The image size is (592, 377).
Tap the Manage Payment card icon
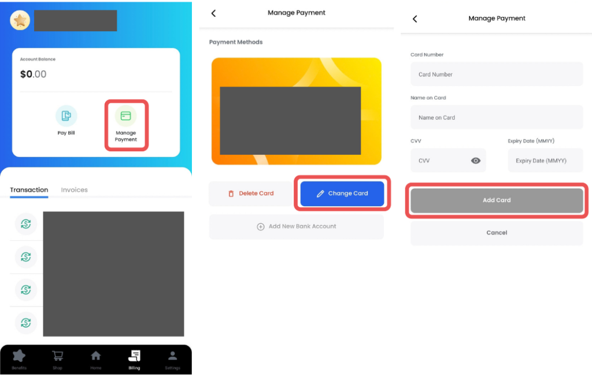click(125, 115)
